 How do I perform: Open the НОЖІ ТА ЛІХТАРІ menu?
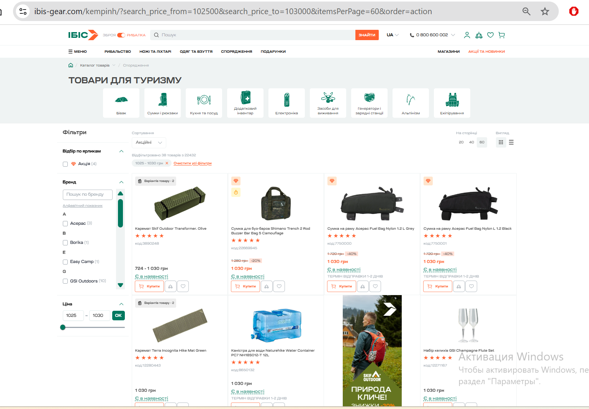(x=155, y=52)
